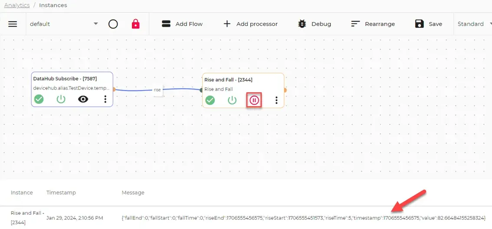This screenshot has width=492, height=229.
Task: Open Debug mode
Action: coord(315,24)
